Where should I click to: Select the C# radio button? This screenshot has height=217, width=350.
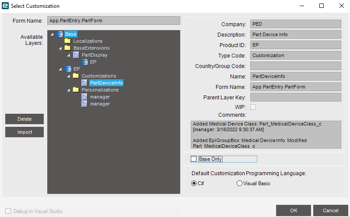tap(194, 183)
